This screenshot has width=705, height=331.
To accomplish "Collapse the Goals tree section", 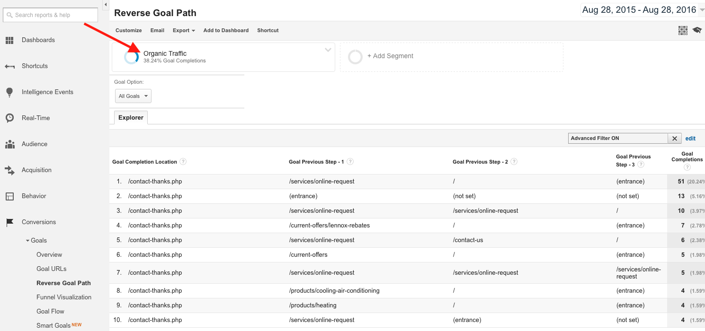I will [28, 241].
